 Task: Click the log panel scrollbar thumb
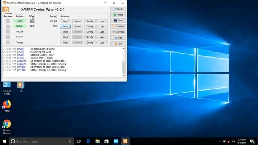coord(124,68)
